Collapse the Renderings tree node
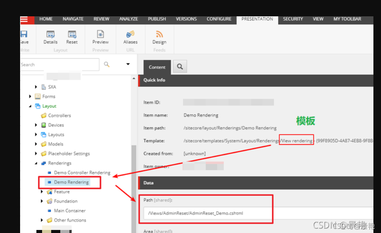Screen dimensions: 381x233 point(36,163)
